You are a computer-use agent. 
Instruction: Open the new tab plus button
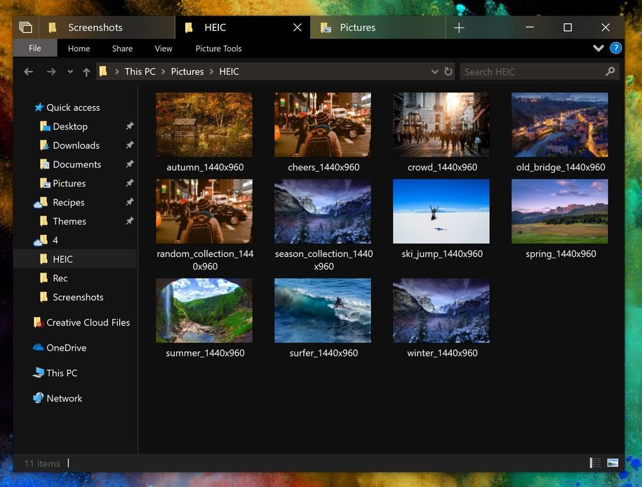coord(459,27)
